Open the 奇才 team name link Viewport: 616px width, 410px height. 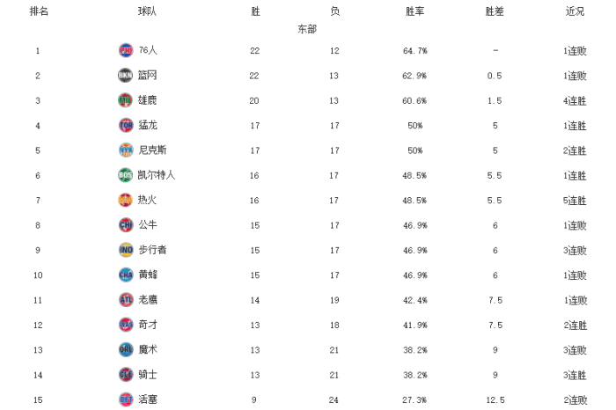pyautogui.click(x=148, y=325)
